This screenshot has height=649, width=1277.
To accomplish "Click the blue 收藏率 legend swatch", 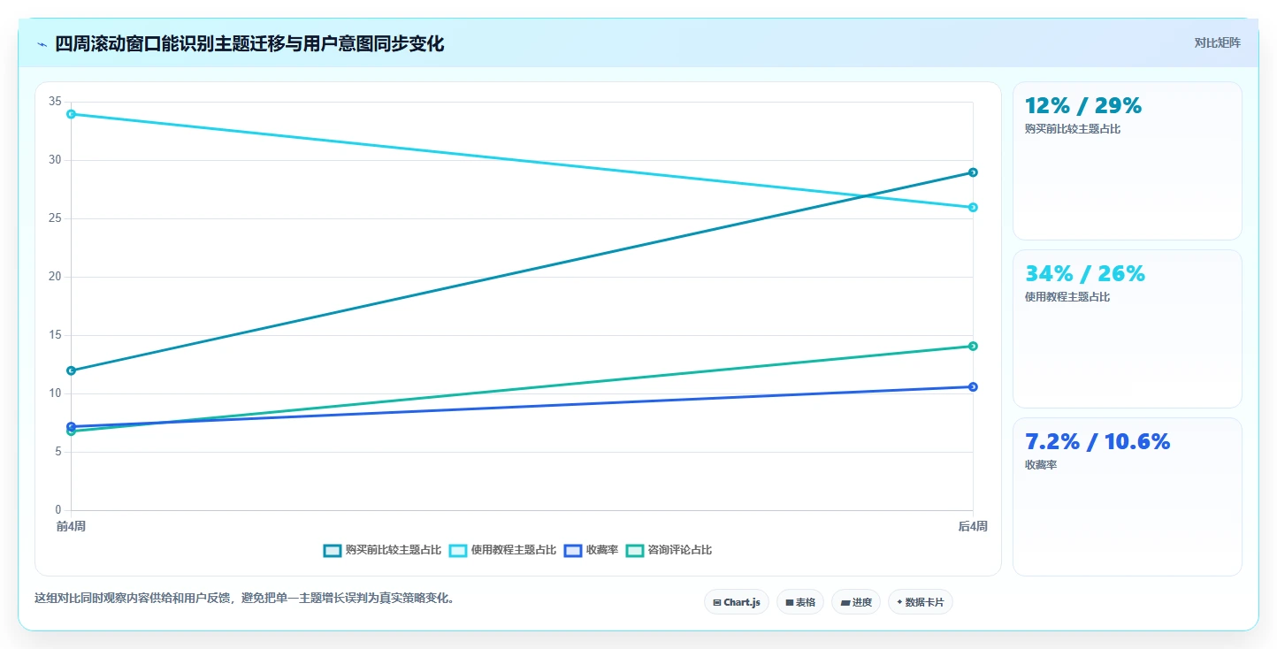I will [x=573, y=550].
